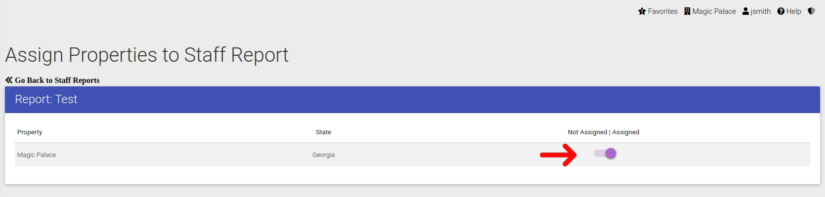Select the Magic Palace property name cell
The height and width of the screenshot is (197, 825).
tap(37, 155)
